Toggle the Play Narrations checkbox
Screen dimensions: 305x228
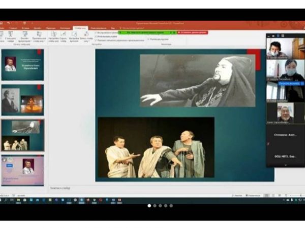pos(96,32)
